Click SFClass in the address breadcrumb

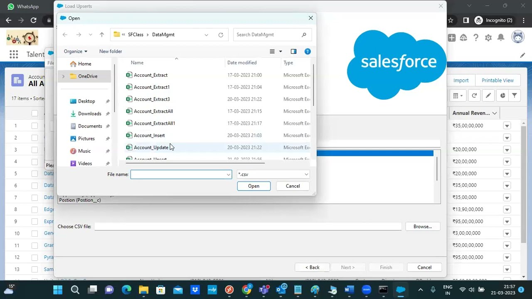(136, 35)
